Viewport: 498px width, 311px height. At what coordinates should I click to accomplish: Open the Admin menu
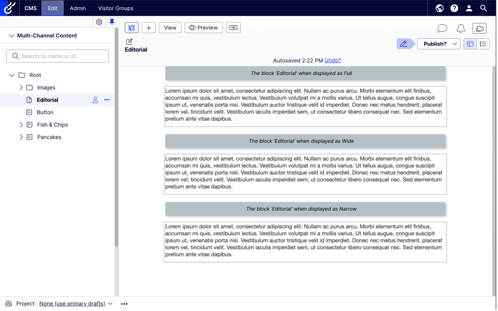[78, 8]
